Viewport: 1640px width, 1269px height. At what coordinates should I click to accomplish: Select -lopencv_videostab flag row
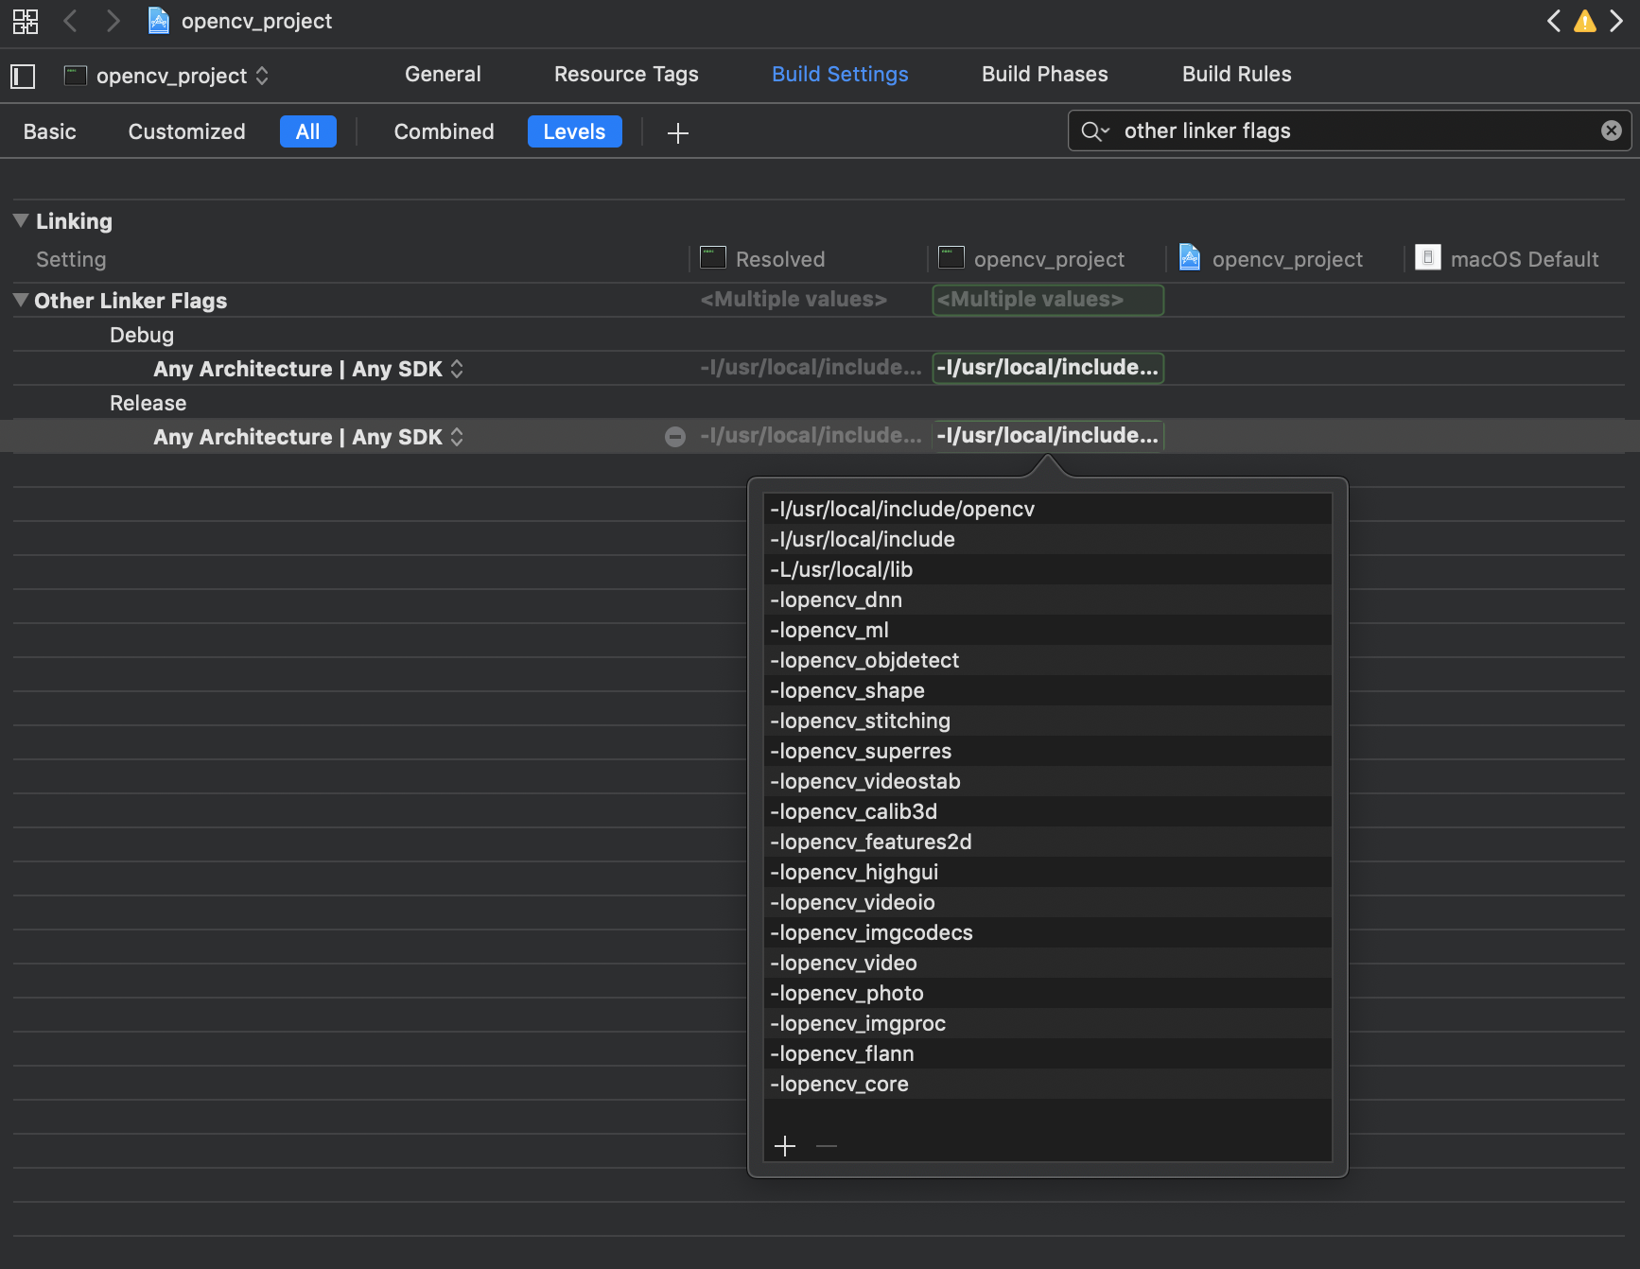1048,781
